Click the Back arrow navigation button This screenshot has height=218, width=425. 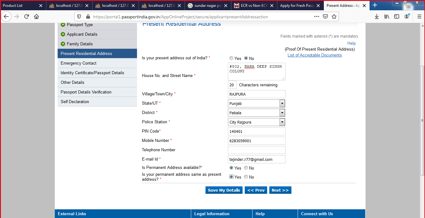tap(6, 17)
